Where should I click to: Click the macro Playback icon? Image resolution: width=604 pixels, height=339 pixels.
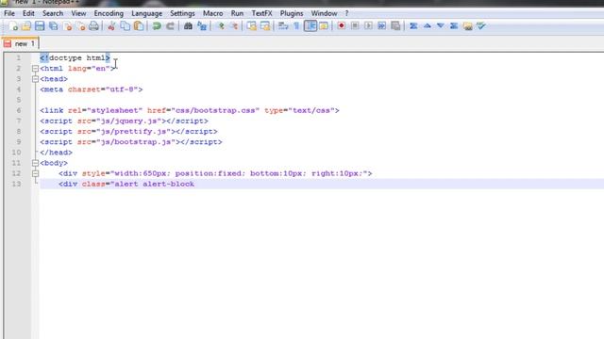[368, 26]
